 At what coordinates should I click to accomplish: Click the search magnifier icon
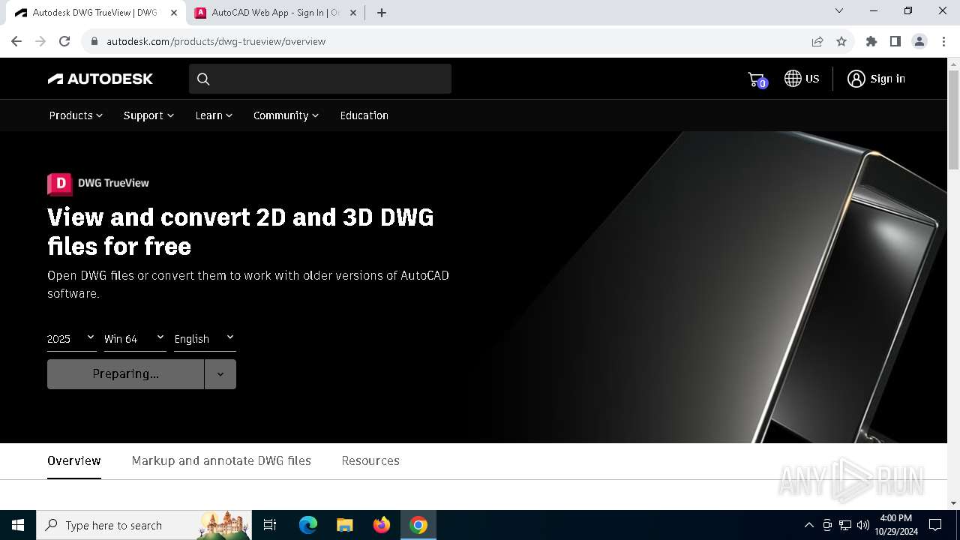[203, 79]
